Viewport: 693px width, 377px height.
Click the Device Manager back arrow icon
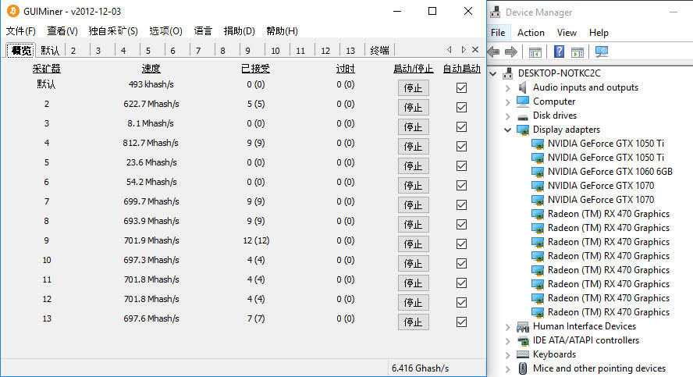point(494,52)
